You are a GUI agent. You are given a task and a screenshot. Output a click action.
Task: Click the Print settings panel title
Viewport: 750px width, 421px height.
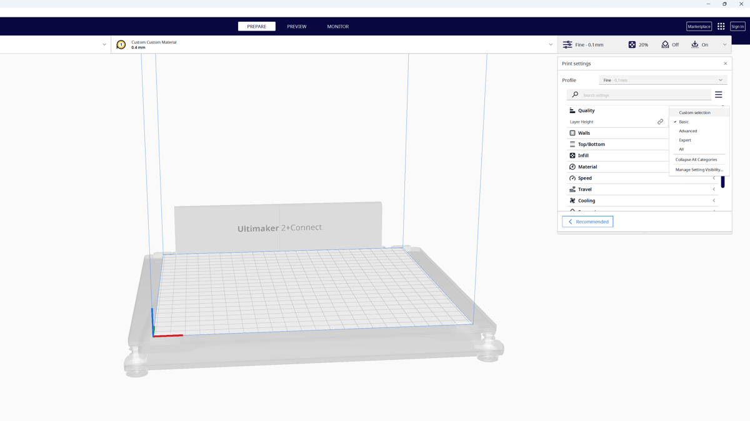click(576, 64)
